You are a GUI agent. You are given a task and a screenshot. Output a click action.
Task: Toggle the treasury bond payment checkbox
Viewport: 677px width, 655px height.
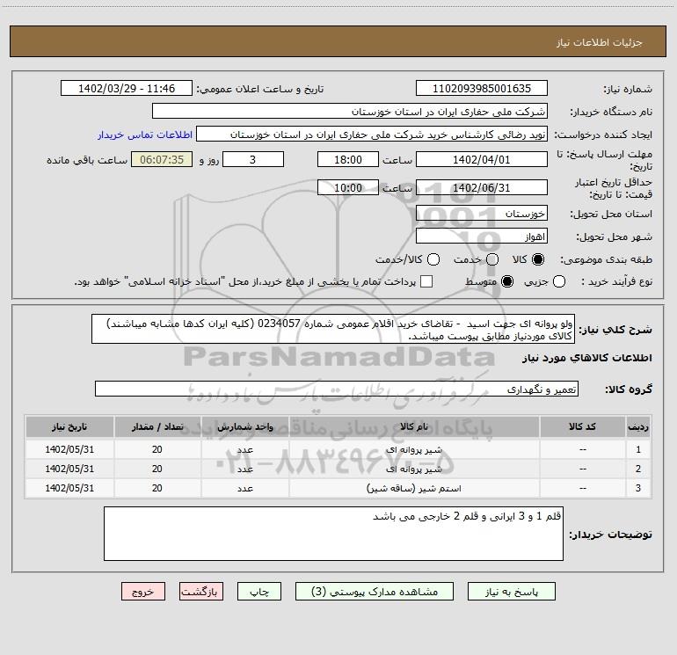coord(427,281)
